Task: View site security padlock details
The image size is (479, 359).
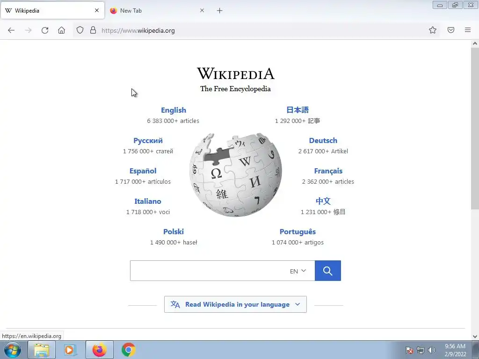Action: (x=93, y=30)
